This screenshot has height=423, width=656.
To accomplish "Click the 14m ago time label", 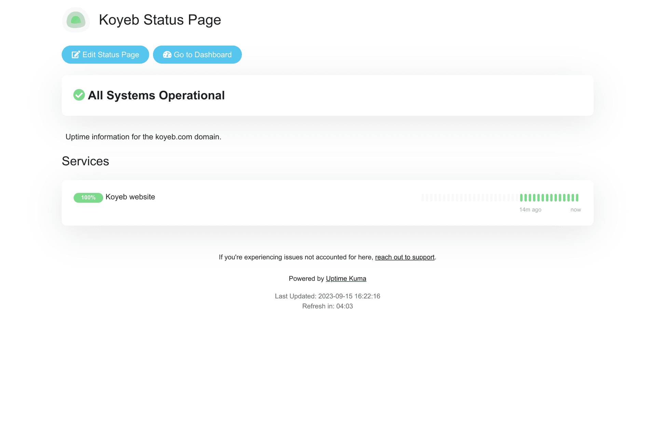I will [530, 210].
